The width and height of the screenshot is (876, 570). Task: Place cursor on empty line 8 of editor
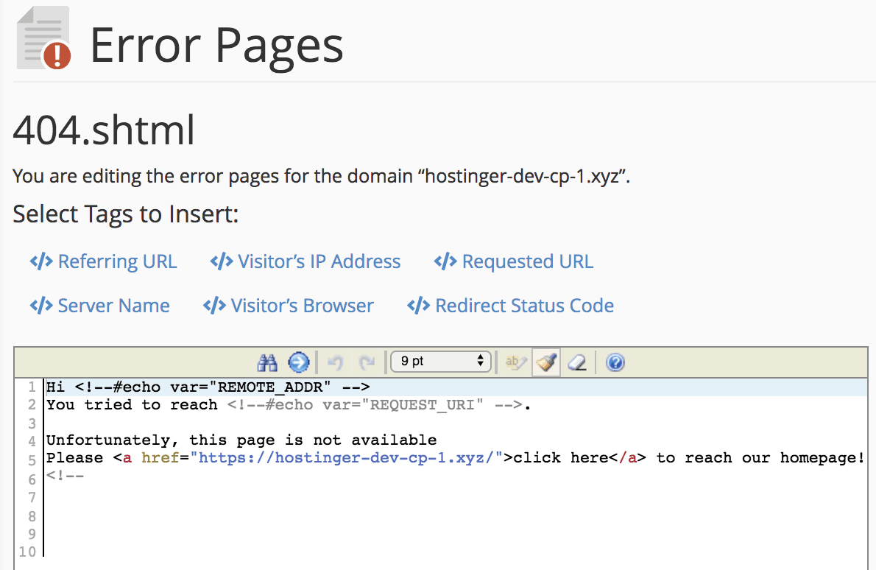coord(294,515)
